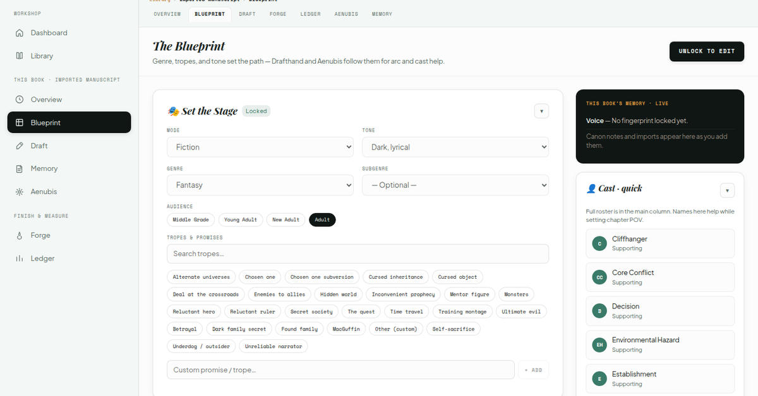Click the Establishment avatar badge
Image resolution: width=758 pixels, height=396 pixels.
click(x=599, y=378)
